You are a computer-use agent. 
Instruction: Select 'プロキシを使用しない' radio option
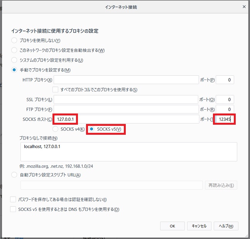pos(14,40)
